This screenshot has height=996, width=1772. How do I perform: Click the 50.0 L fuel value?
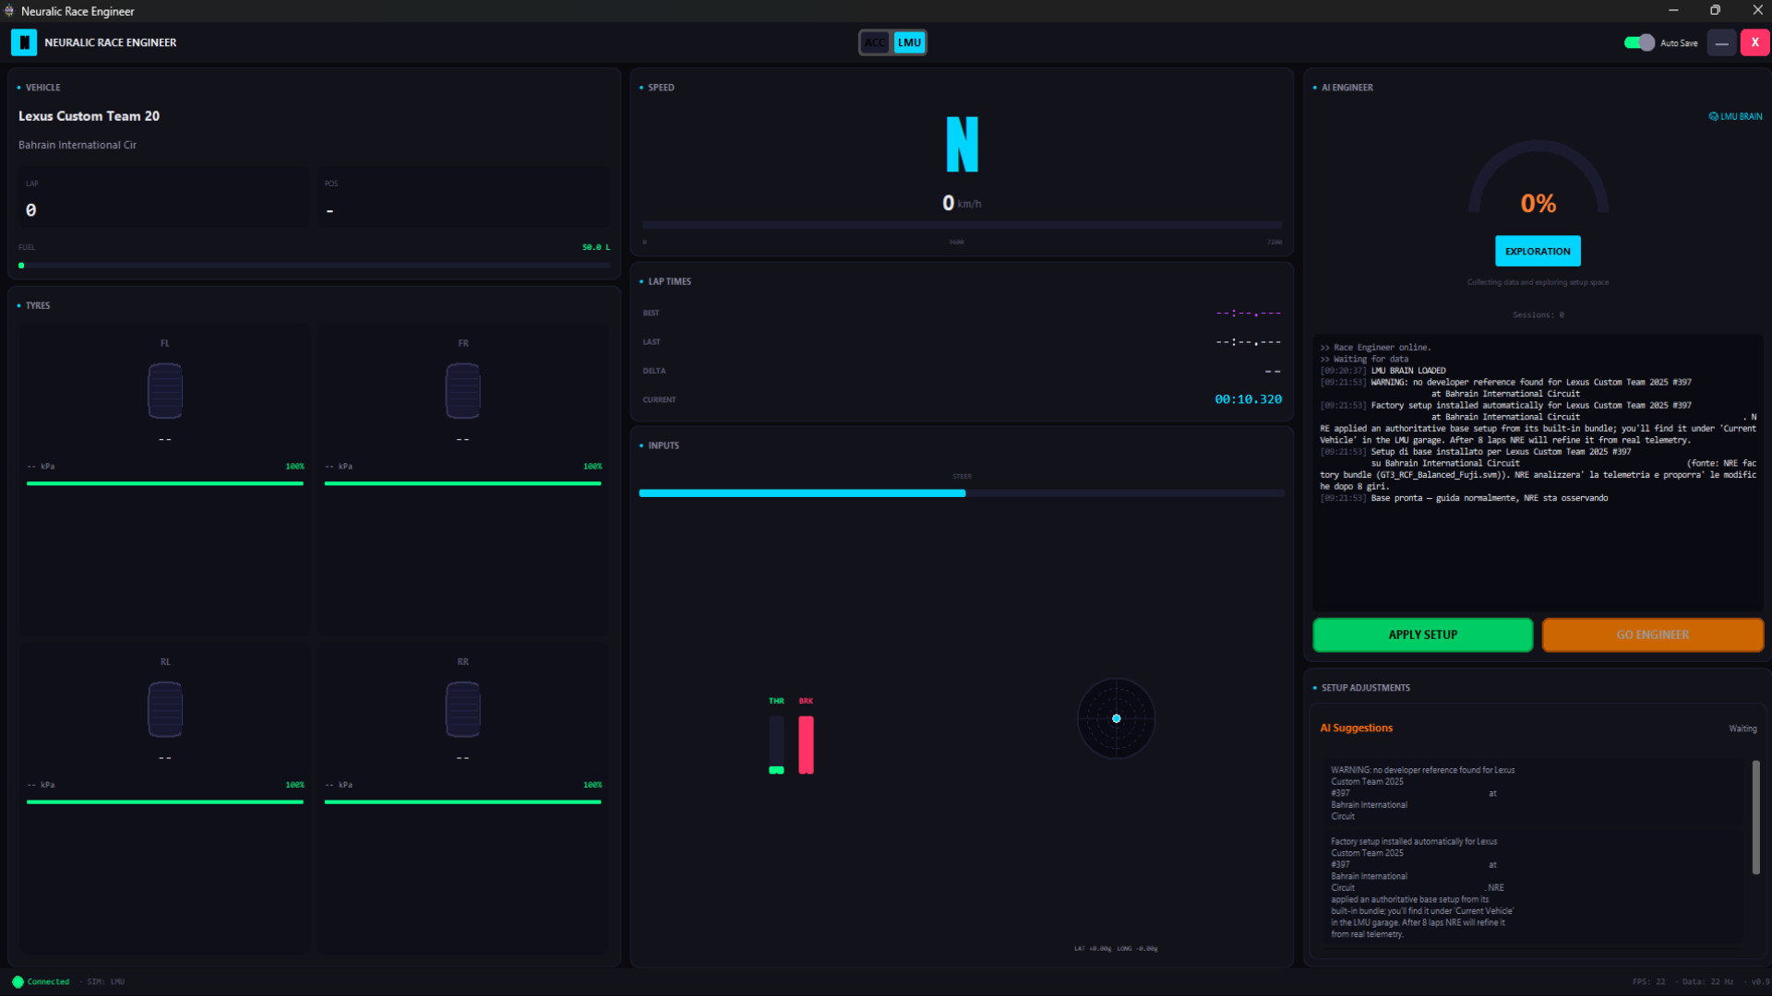(x=596, y=247)
